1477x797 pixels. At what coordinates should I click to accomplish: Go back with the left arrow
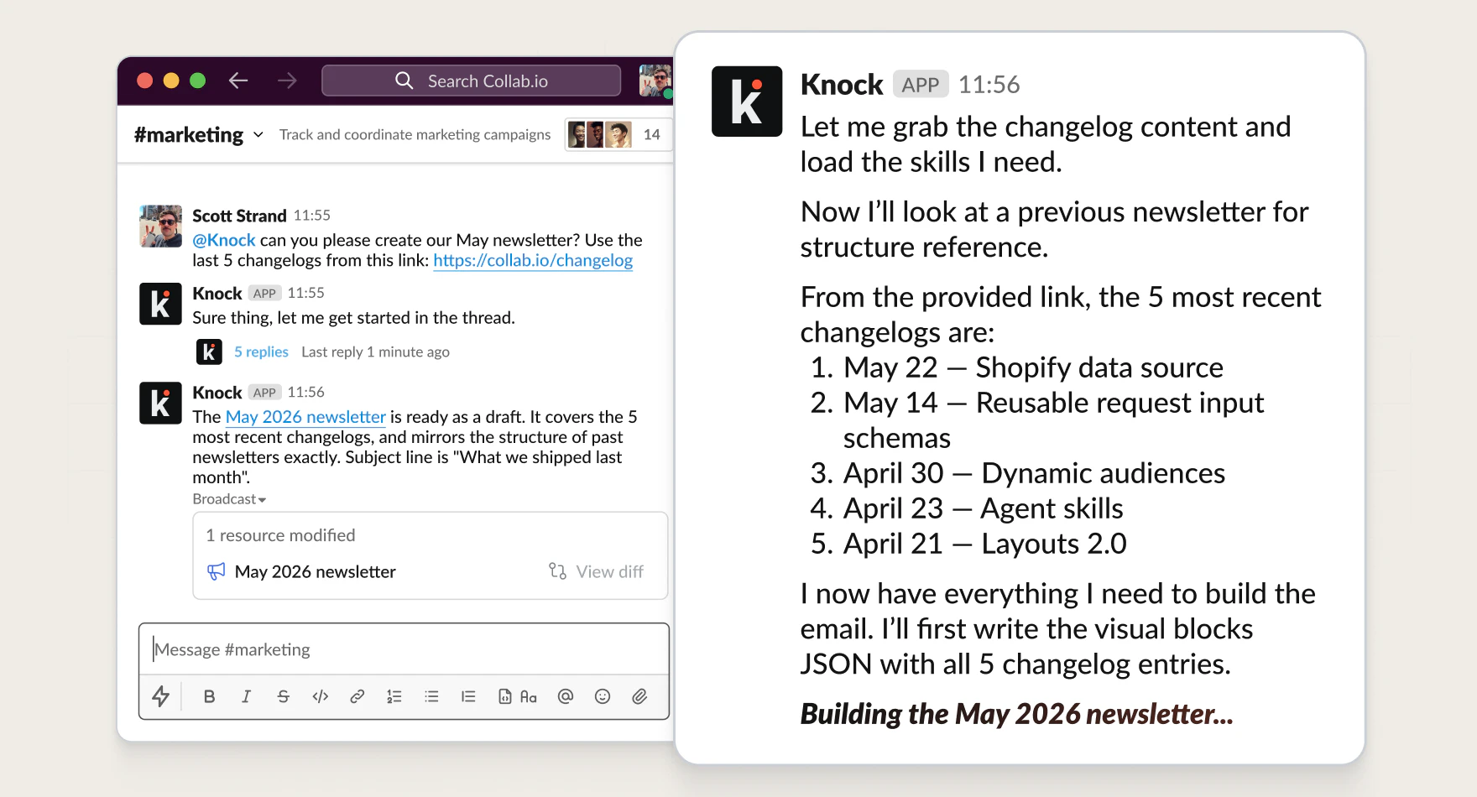pos(238,81)
